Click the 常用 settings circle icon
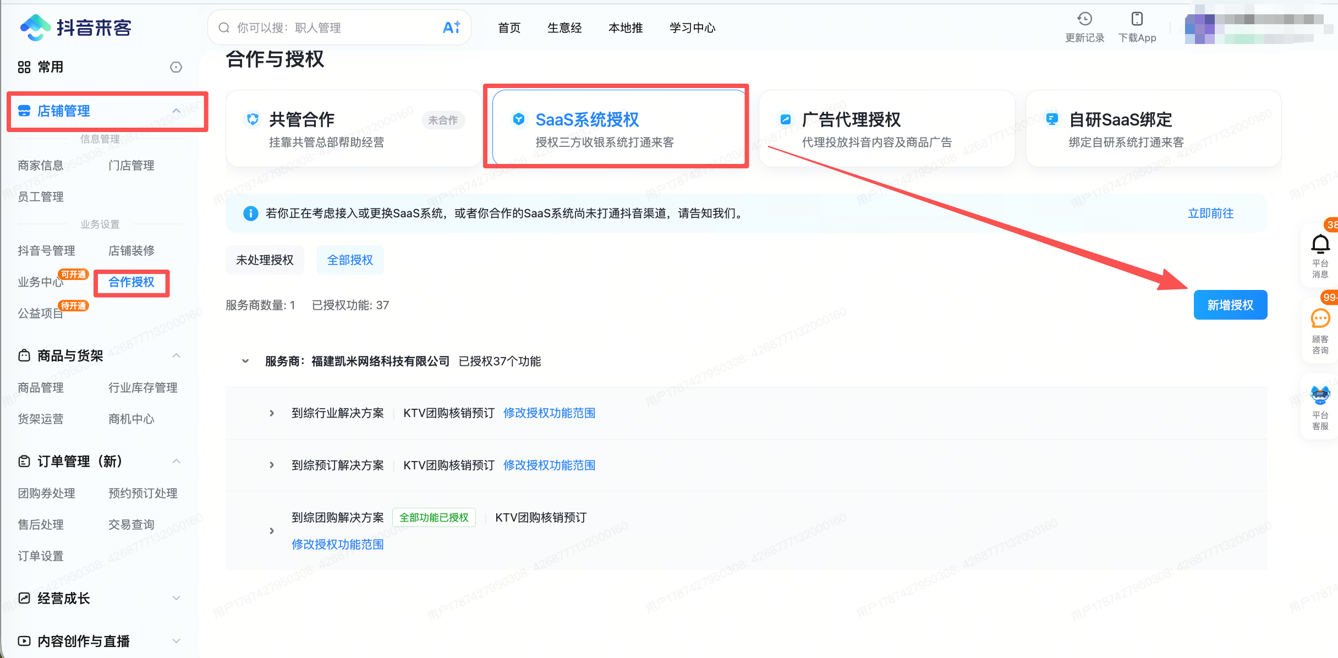The height and width of the screenshot is (658, 1338). (176, 67)
